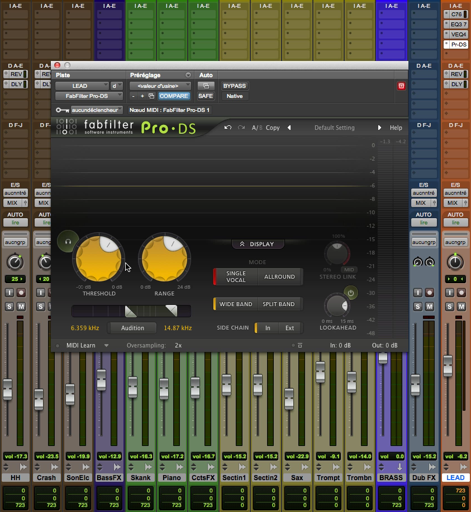471x512 pixels.
Task: Open the LEAD track selector dropdown
Action: click(82, 86)
